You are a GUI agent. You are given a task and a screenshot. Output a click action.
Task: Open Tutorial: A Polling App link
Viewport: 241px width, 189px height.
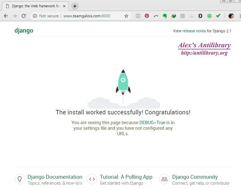[126, 177]
